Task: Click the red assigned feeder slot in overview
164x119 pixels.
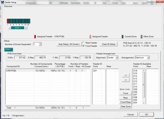Action: [8, 21]
